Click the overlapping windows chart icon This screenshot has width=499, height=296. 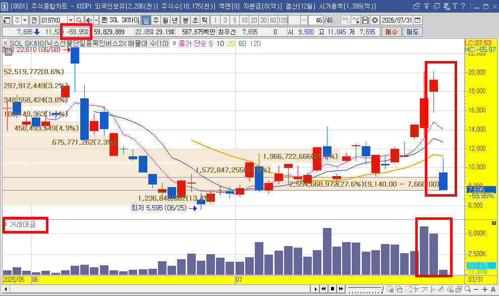click(399, 289)
